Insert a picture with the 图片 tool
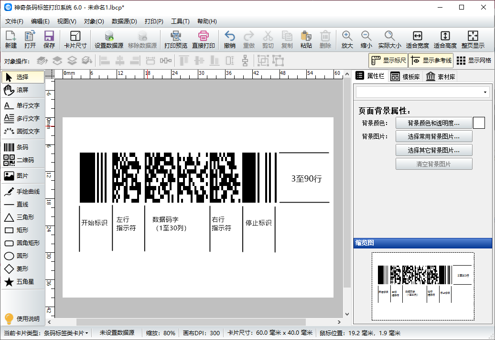Screen dimensions: 495x340 [23, 176]
